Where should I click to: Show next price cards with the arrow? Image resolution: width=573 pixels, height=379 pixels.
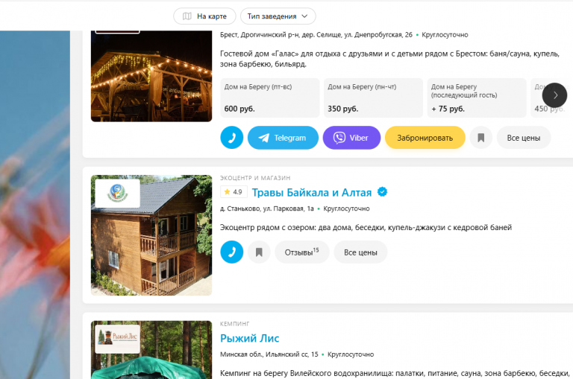[555, 95]
